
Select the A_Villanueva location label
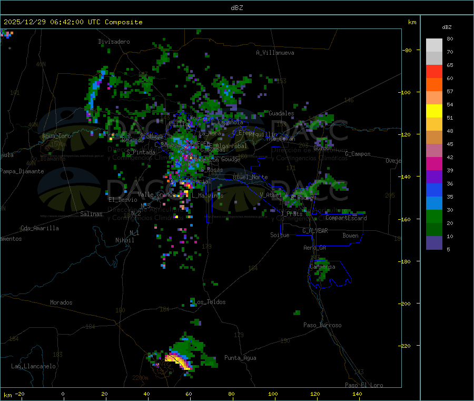coord(275,53)
